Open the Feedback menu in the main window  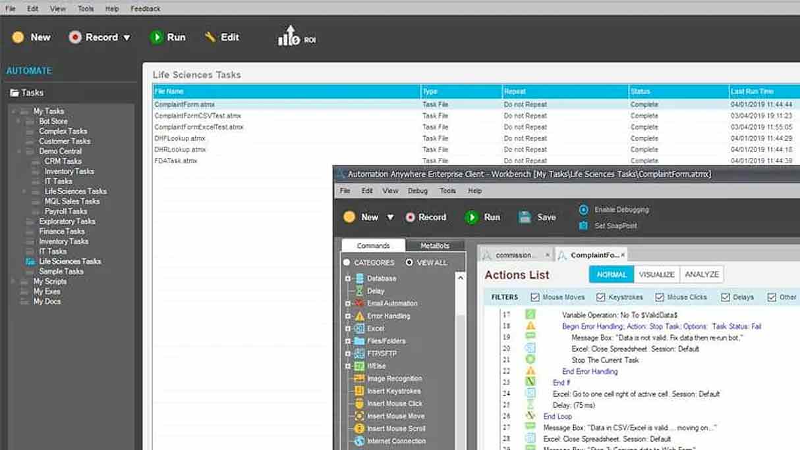[x=145, y=9]
